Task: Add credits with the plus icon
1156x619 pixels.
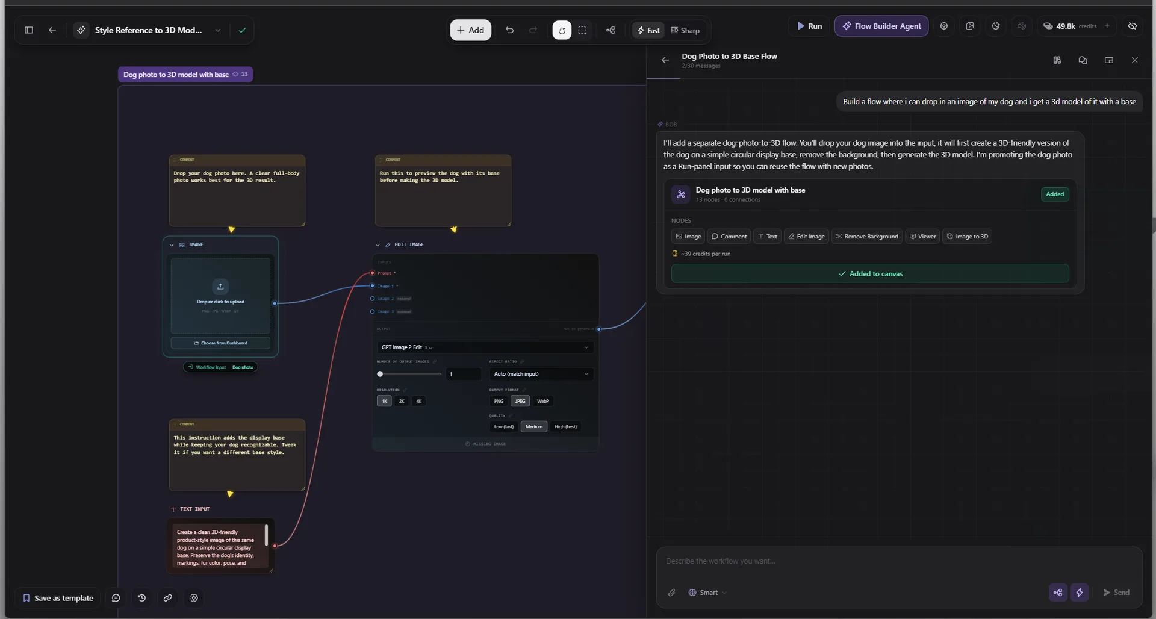Action: [x=1107, y=26]
